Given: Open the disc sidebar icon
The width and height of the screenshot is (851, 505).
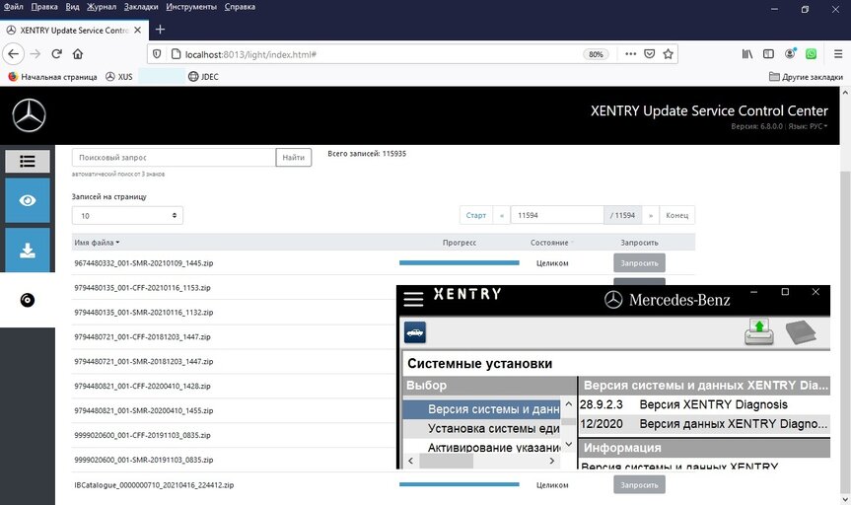Looking at the screenshot, I should (28, 300).
